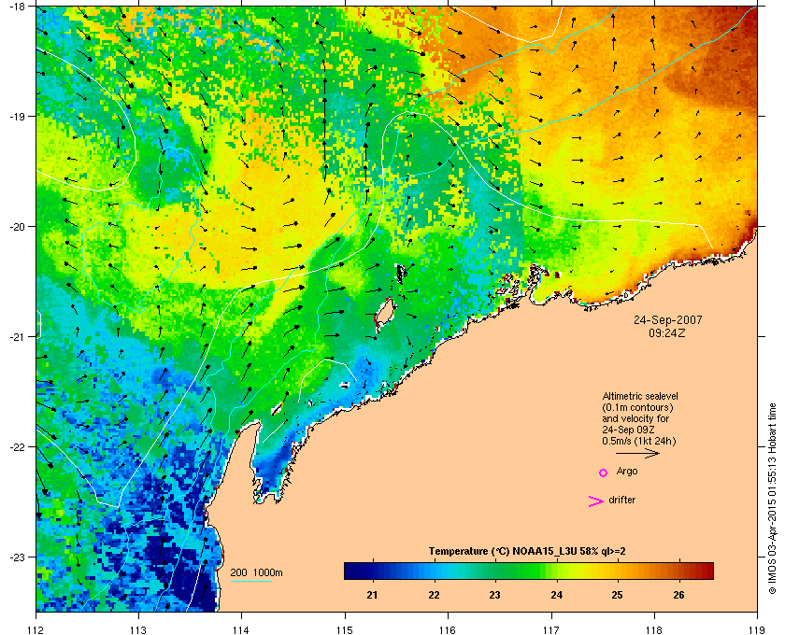Screen dimensions: 785x635
Task: Click the longitude axis label 117
Action: pyautogui.click(x=550, y=630)
